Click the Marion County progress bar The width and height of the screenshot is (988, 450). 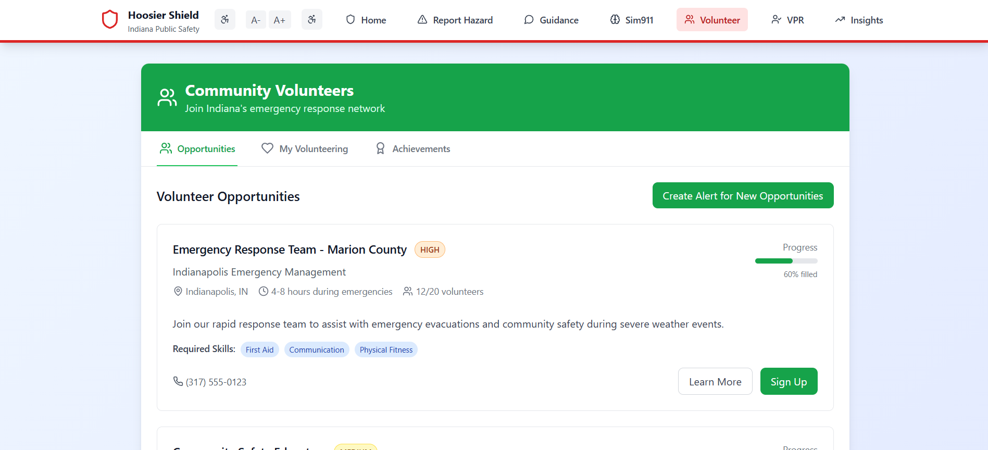tap(786, 261)
